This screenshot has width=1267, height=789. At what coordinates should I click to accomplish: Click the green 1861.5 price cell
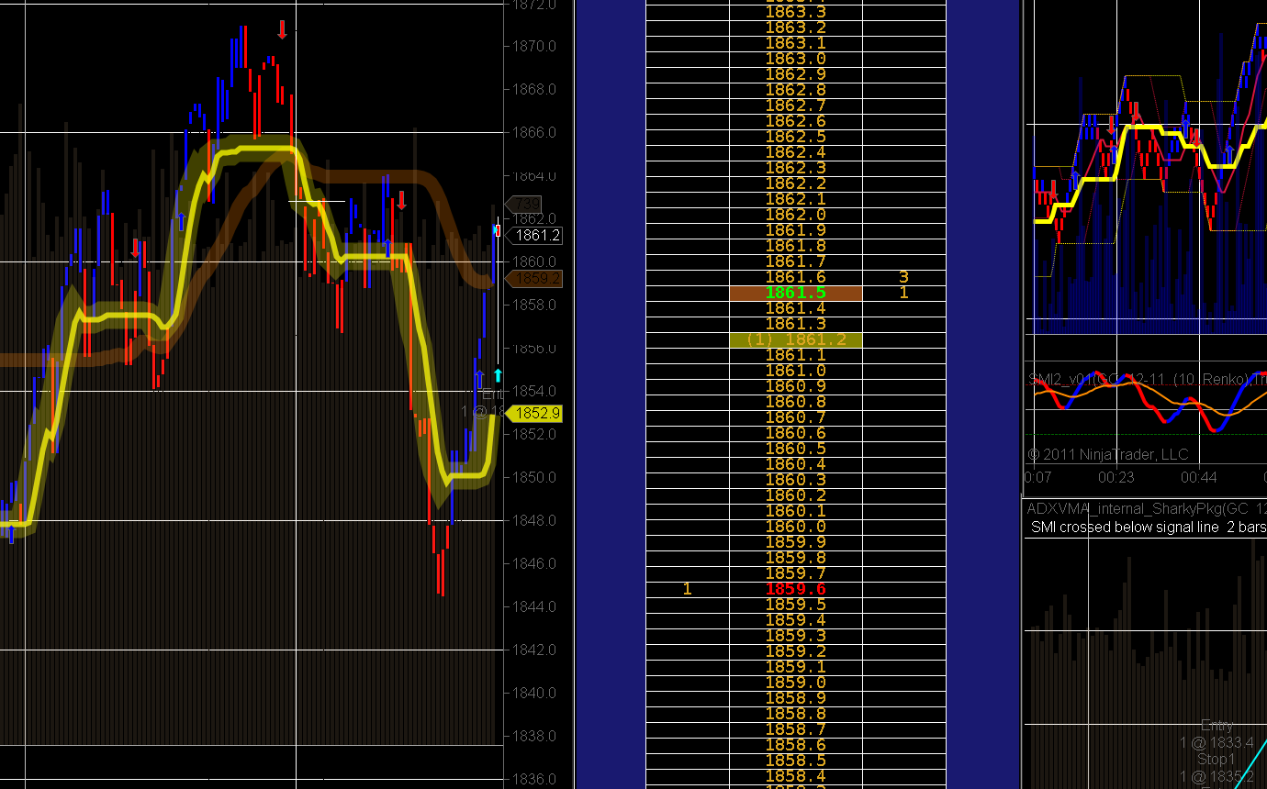click(x=795, y=293)
